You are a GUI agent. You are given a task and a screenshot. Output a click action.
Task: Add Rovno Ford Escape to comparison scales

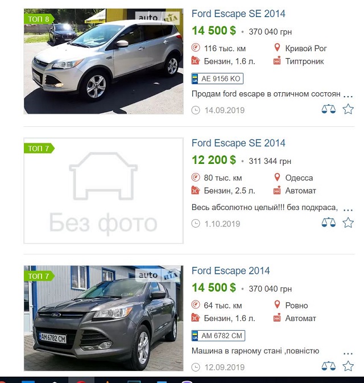pyautogui.click(x=328, y=366)
